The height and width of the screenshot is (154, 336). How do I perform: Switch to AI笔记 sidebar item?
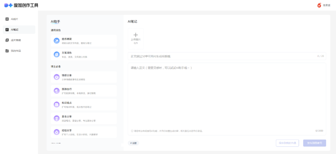click(15, 30)
